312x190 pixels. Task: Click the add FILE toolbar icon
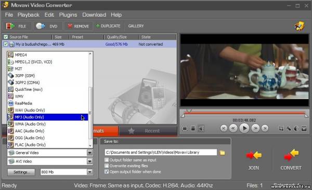coord(10,26)
